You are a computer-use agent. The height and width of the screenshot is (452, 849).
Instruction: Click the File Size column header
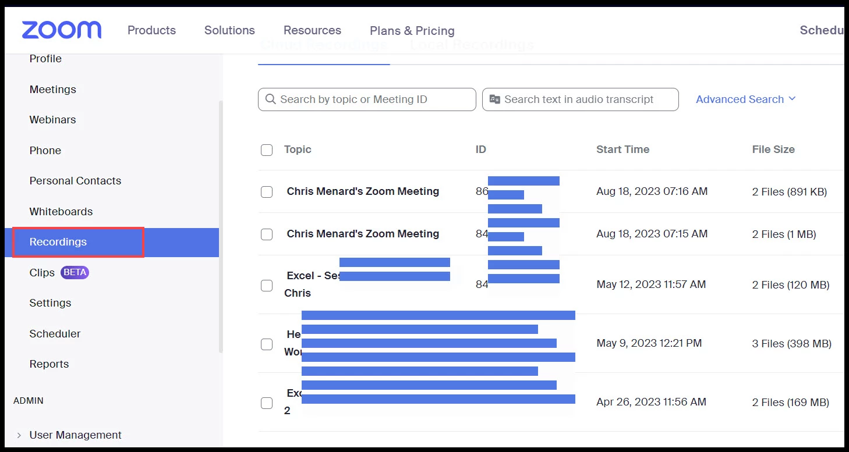click(773, 150)
